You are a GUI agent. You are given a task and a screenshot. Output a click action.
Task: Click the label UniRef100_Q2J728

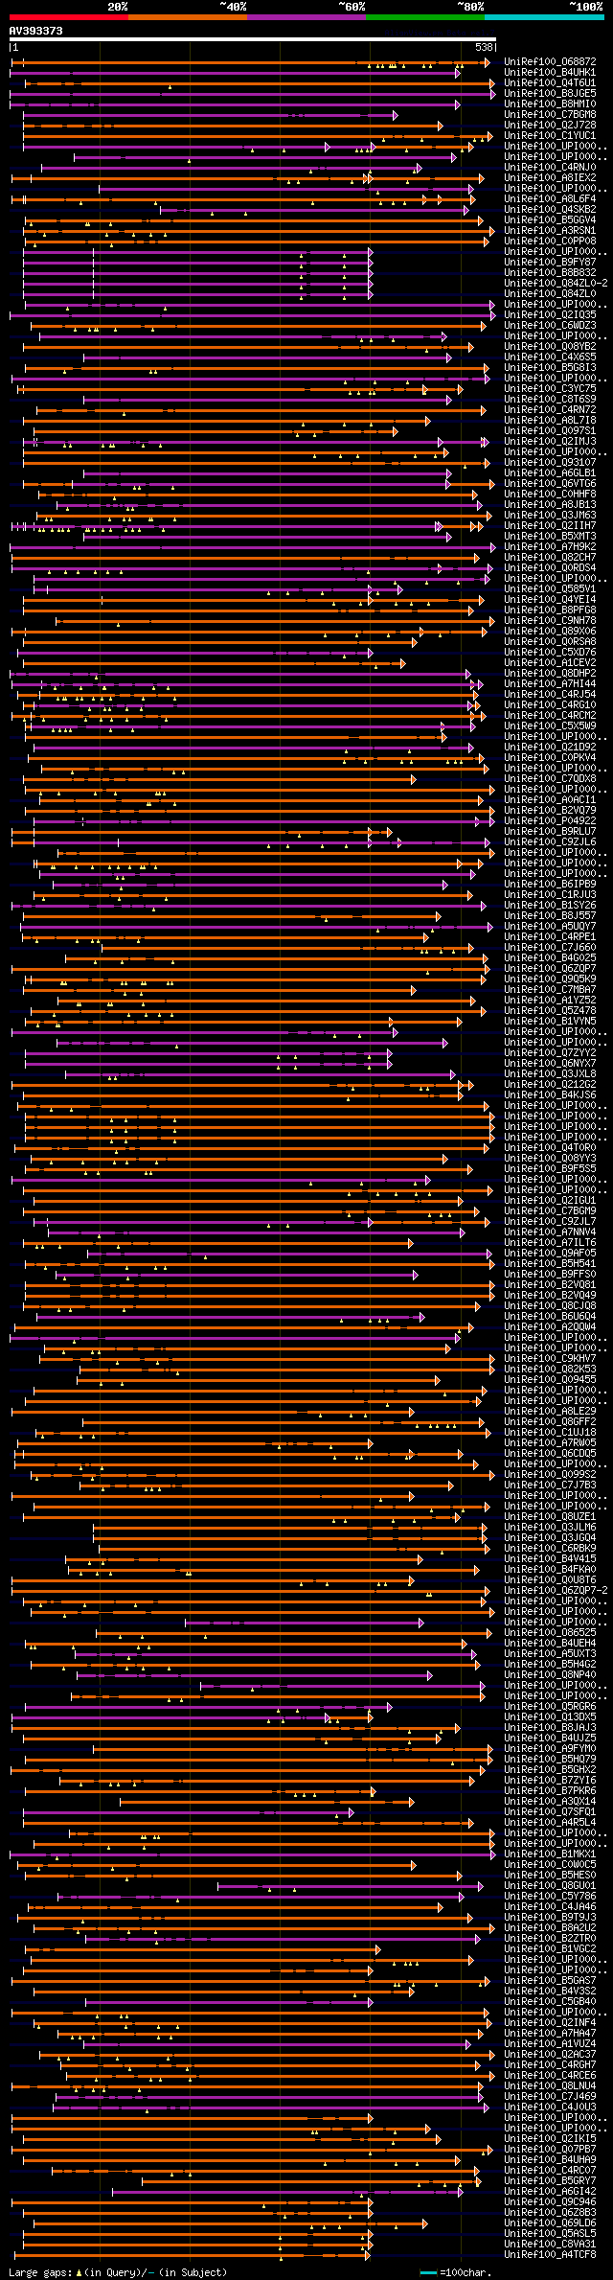pyautogui.click(x=550, y=126)
